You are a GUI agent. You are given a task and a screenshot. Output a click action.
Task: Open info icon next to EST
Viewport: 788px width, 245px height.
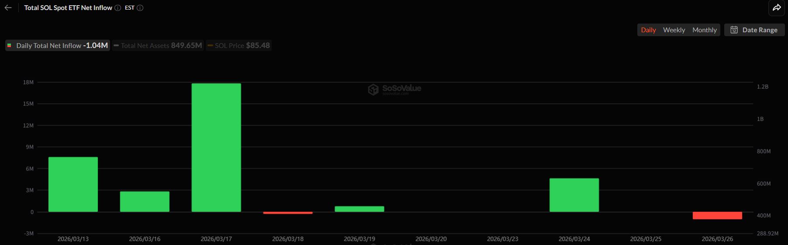click(140, 8)
